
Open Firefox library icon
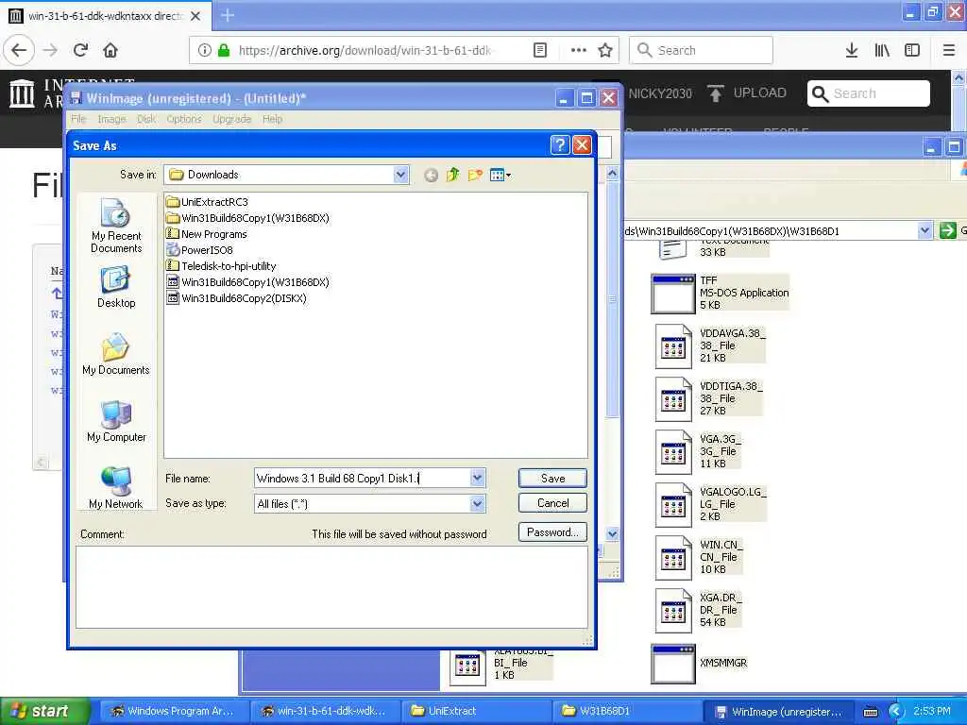[882, 50]
